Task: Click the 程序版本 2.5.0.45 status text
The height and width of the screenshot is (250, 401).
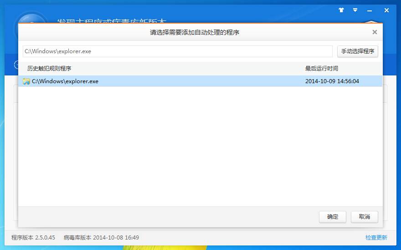Action: [x=33, y=238]
